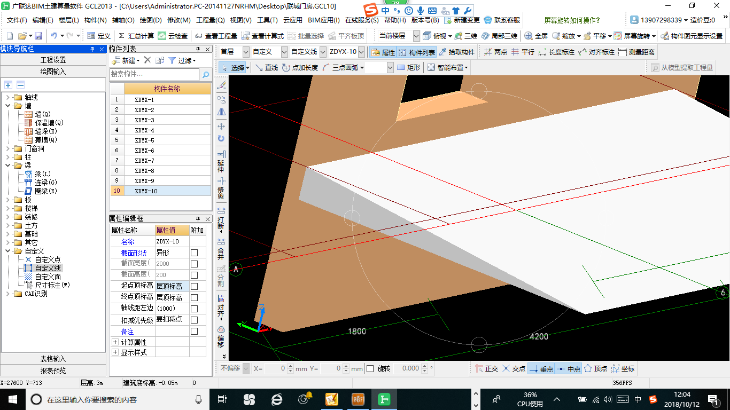The image size is (730, 410).
Task: Expand the 轴线 tree node
Action: [8, 97]
